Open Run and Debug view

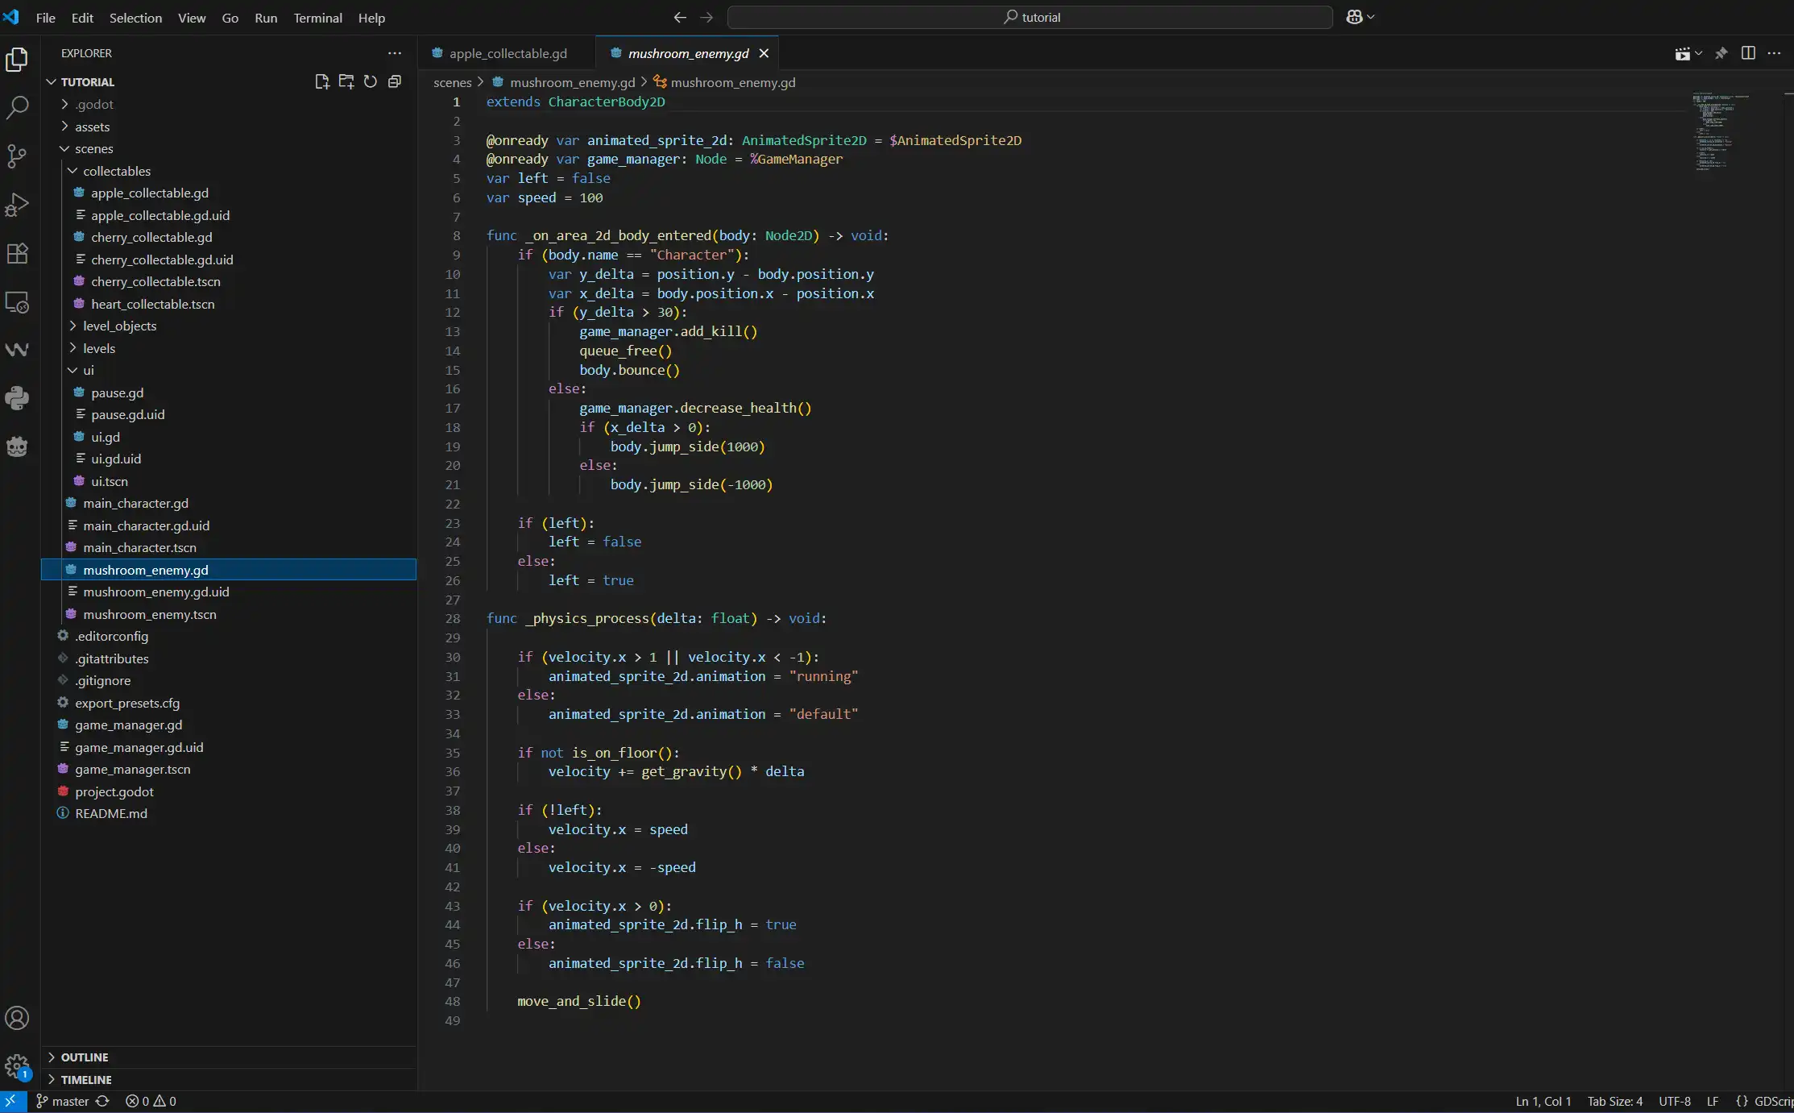[17, 205]
